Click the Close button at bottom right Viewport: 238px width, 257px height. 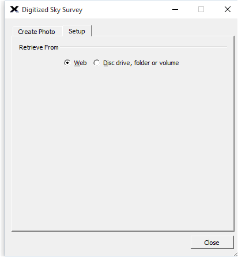click(212, 243)
